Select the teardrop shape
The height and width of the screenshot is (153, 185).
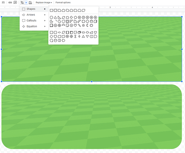coord(63,21)
